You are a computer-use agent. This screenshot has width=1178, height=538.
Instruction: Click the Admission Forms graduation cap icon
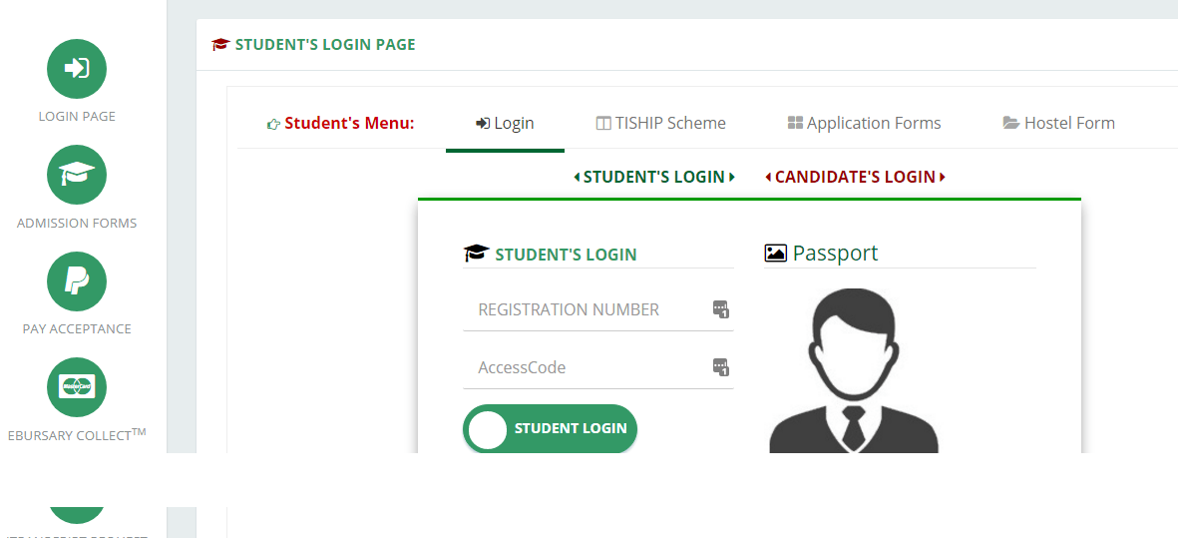coord(77,175)
